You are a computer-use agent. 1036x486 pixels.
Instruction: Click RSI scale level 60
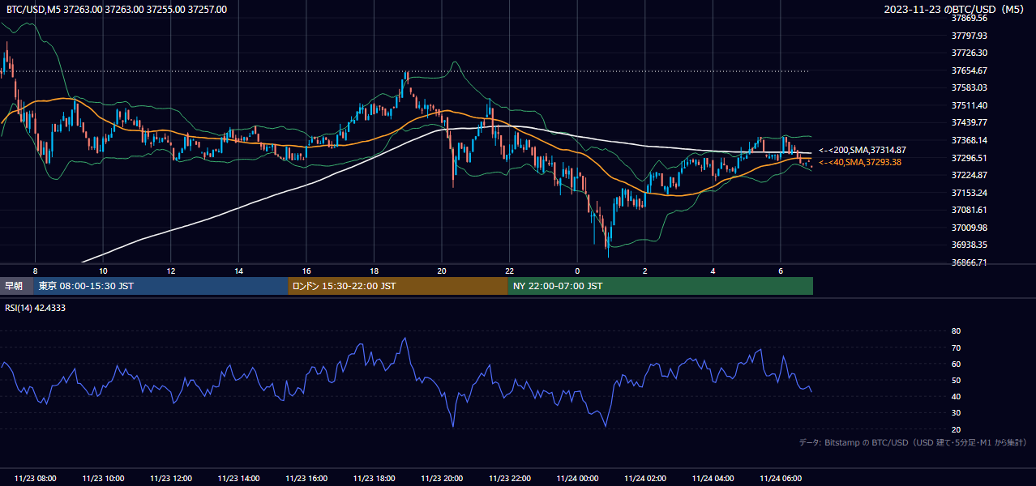[956, 364]
